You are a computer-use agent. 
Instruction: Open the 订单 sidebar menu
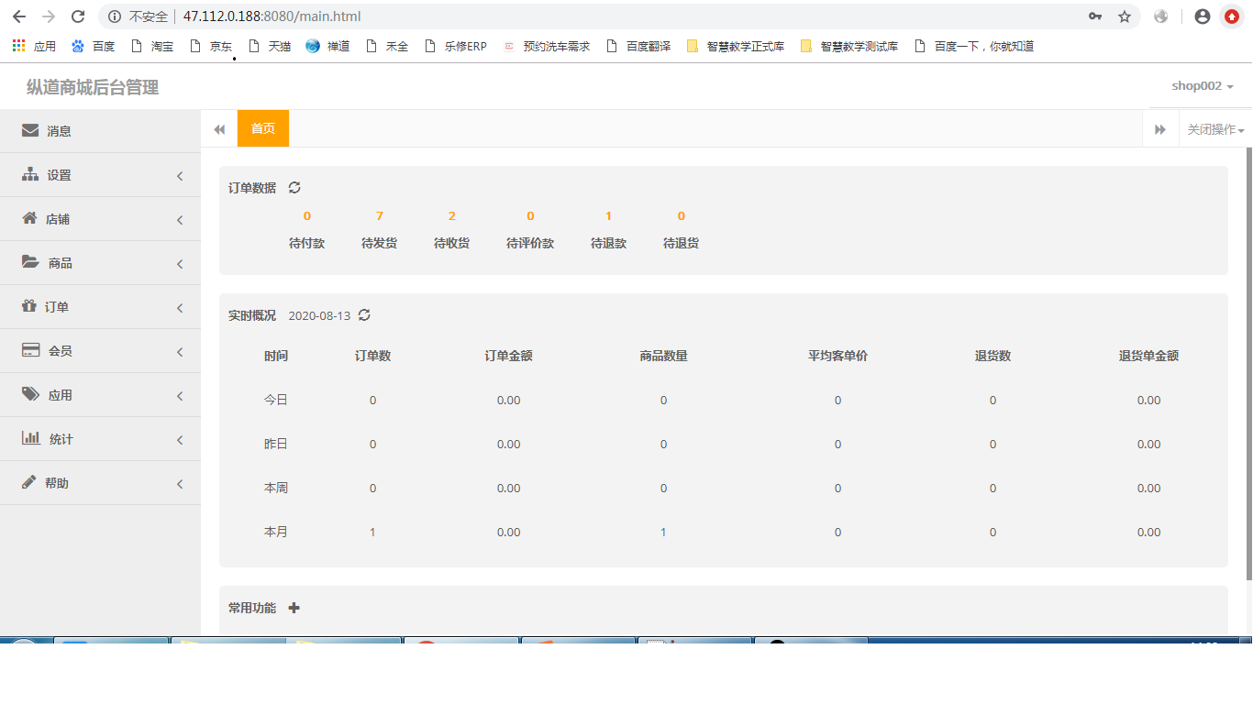click(x=100, y=307)
